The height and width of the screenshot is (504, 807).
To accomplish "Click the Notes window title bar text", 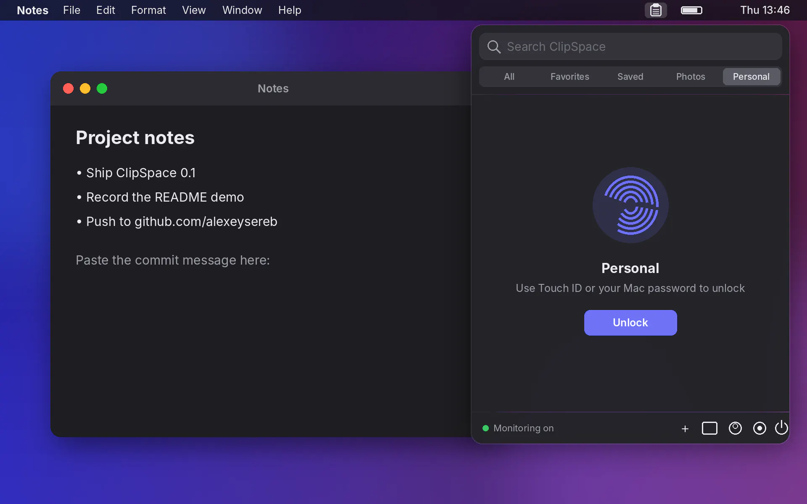I will pos(273,89).
